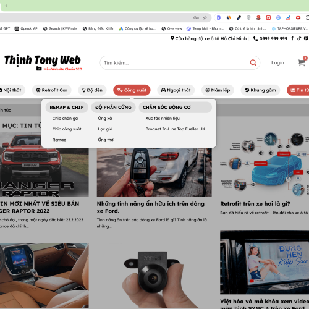309x309 pixels.
Task: Open the Tin tức menu button
Action: tap(298, 90)
